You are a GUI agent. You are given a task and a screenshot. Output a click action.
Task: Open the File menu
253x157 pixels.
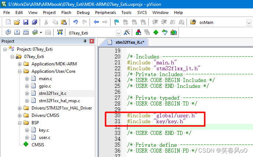[7, 13]
